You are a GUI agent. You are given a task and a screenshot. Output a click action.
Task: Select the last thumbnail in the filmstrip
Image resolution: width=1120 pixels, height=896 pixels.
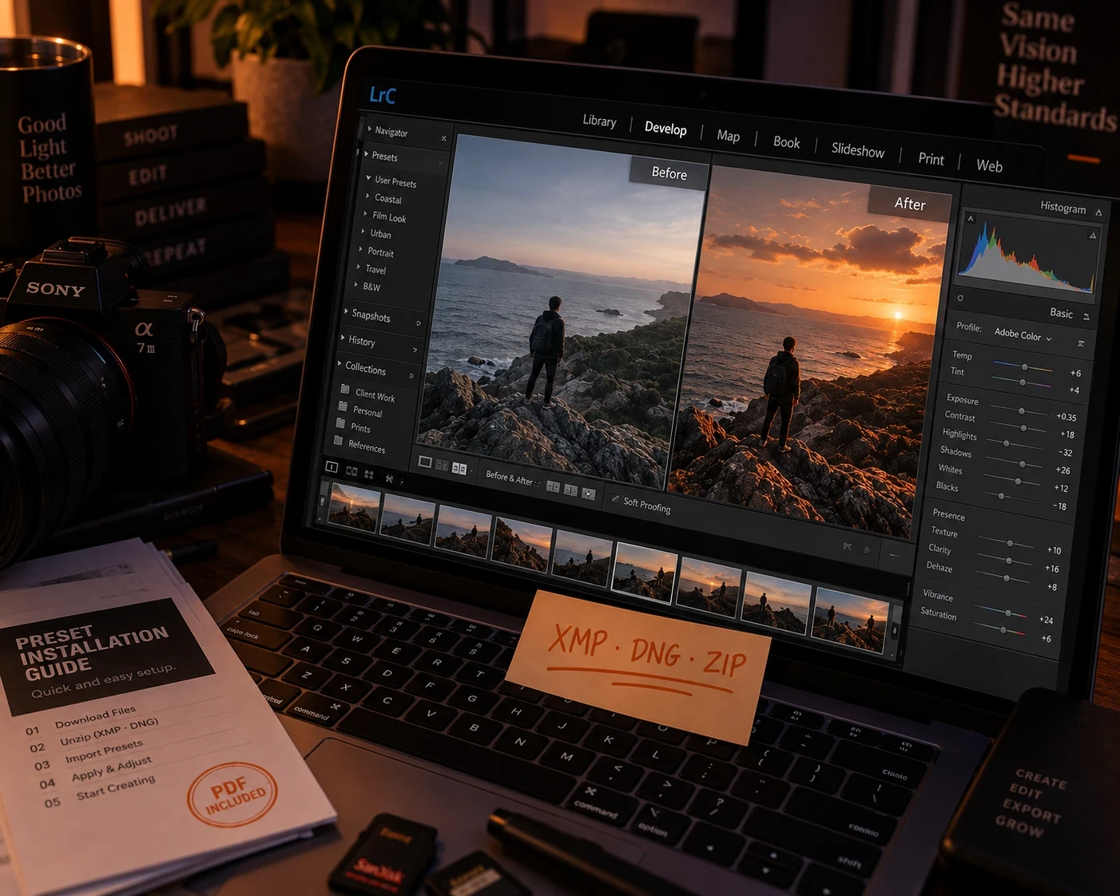click(850, 622)
